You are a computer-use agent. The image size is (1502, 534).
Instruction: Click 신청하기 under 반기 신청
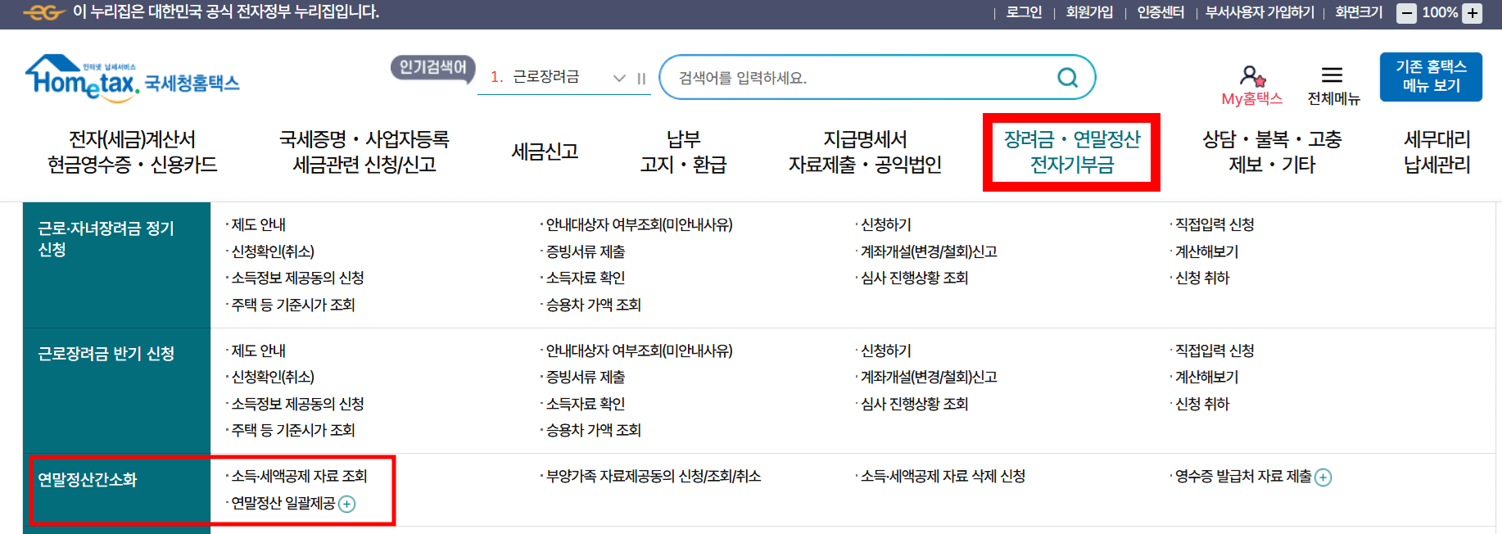click(886, 351)
